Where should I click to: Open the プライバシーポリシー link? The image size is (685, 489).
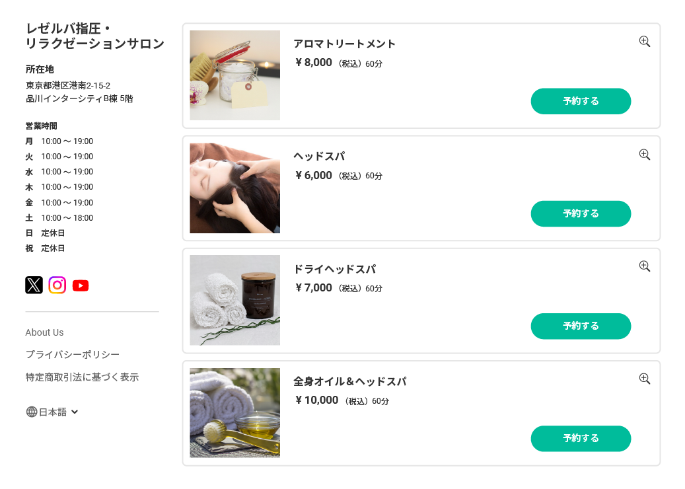pyautogui.click(x=73, y=355)
